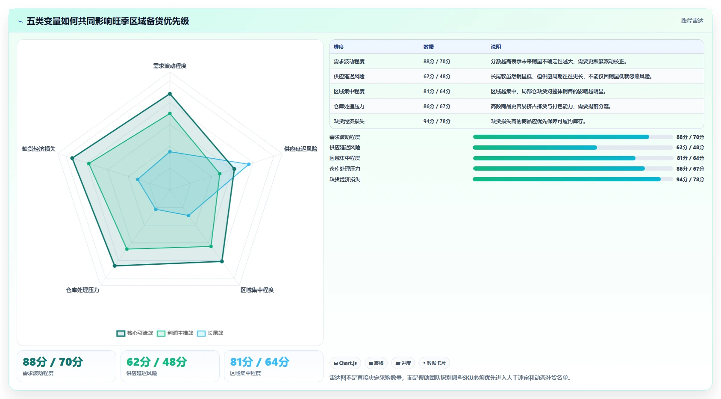The height and width of the screenshot is (399, 721).
Task: Click the 仓库处理压力 progress bar
Action: [573, 168]
